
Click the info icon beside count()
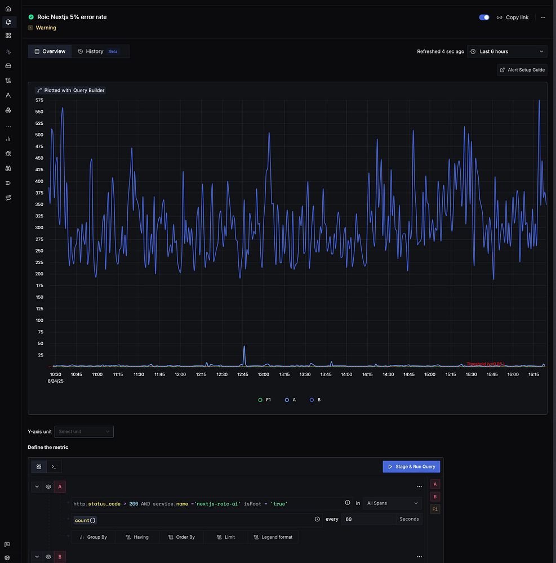pyautogui.click(x=317, y=519)
